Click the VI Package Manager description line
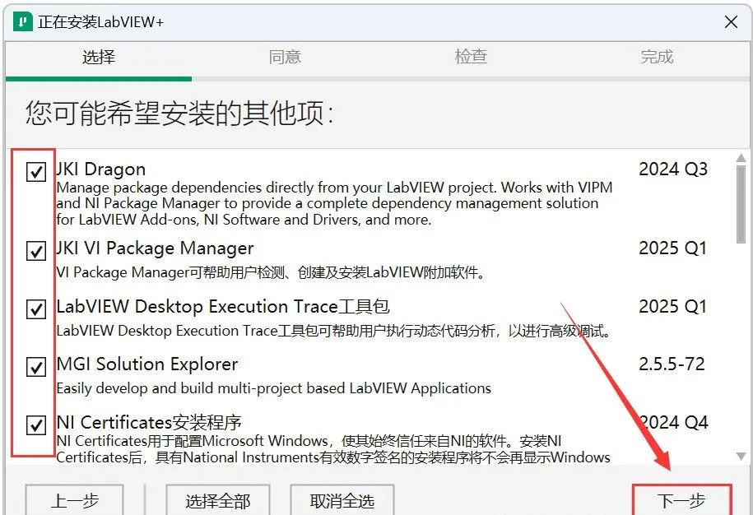This screenshot has height=515, width=753. [271, 272]
